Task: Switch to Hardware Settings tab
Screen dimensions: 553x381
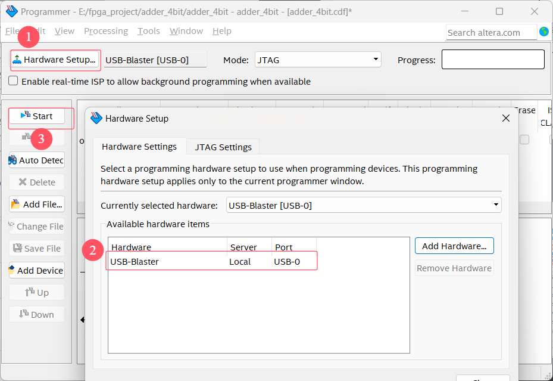Action: click(x=139, y=147)
